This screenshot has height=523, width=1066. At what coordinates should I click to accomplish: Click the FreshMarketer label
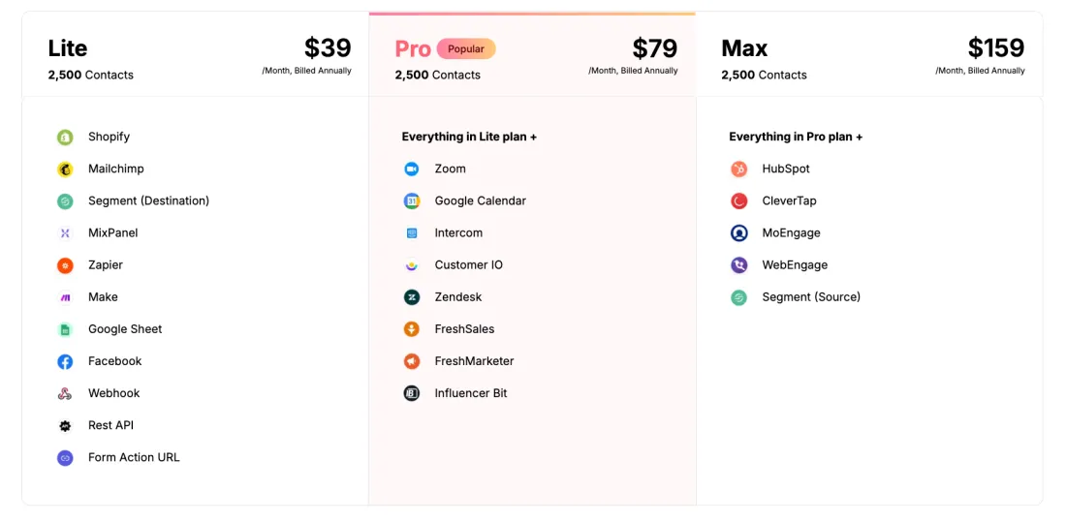[474, 361]
